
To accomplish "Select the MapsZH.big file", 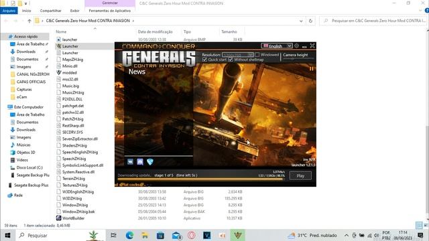I will (72, 60).
